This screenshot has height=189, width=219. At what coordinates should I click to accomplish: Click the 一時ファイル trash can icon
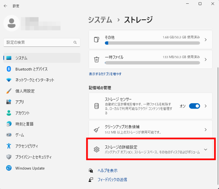[96, 59]
